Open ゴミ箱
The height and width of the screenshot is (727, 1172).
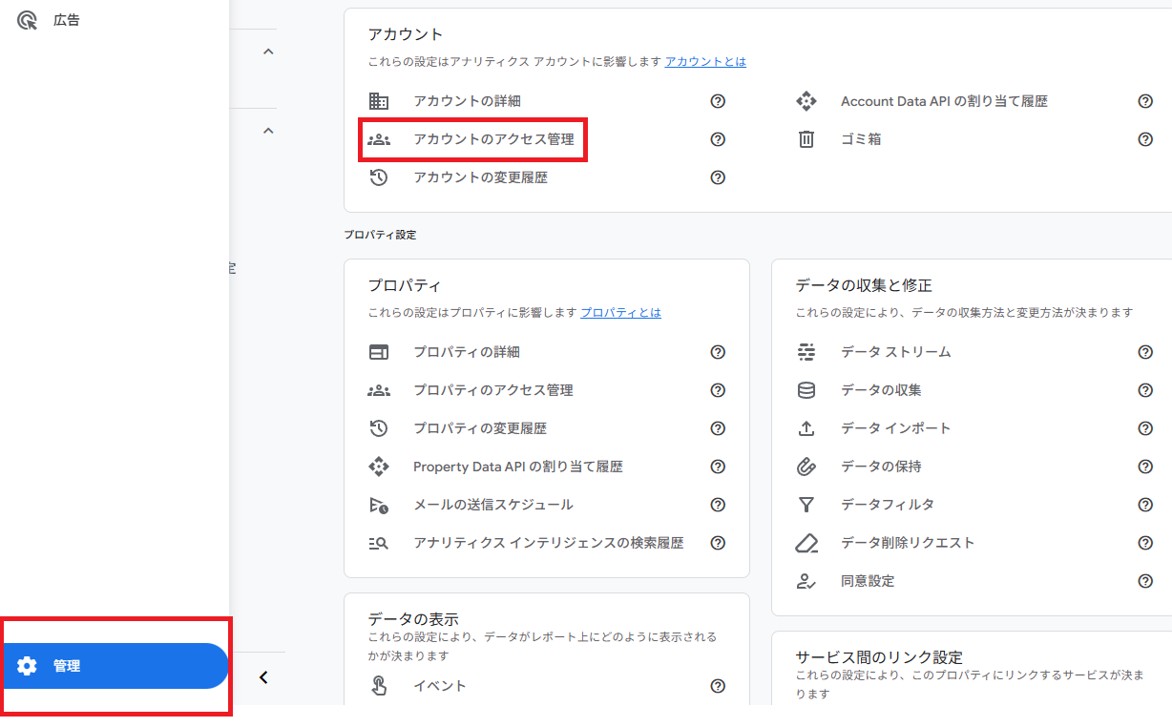click(861, 139)
